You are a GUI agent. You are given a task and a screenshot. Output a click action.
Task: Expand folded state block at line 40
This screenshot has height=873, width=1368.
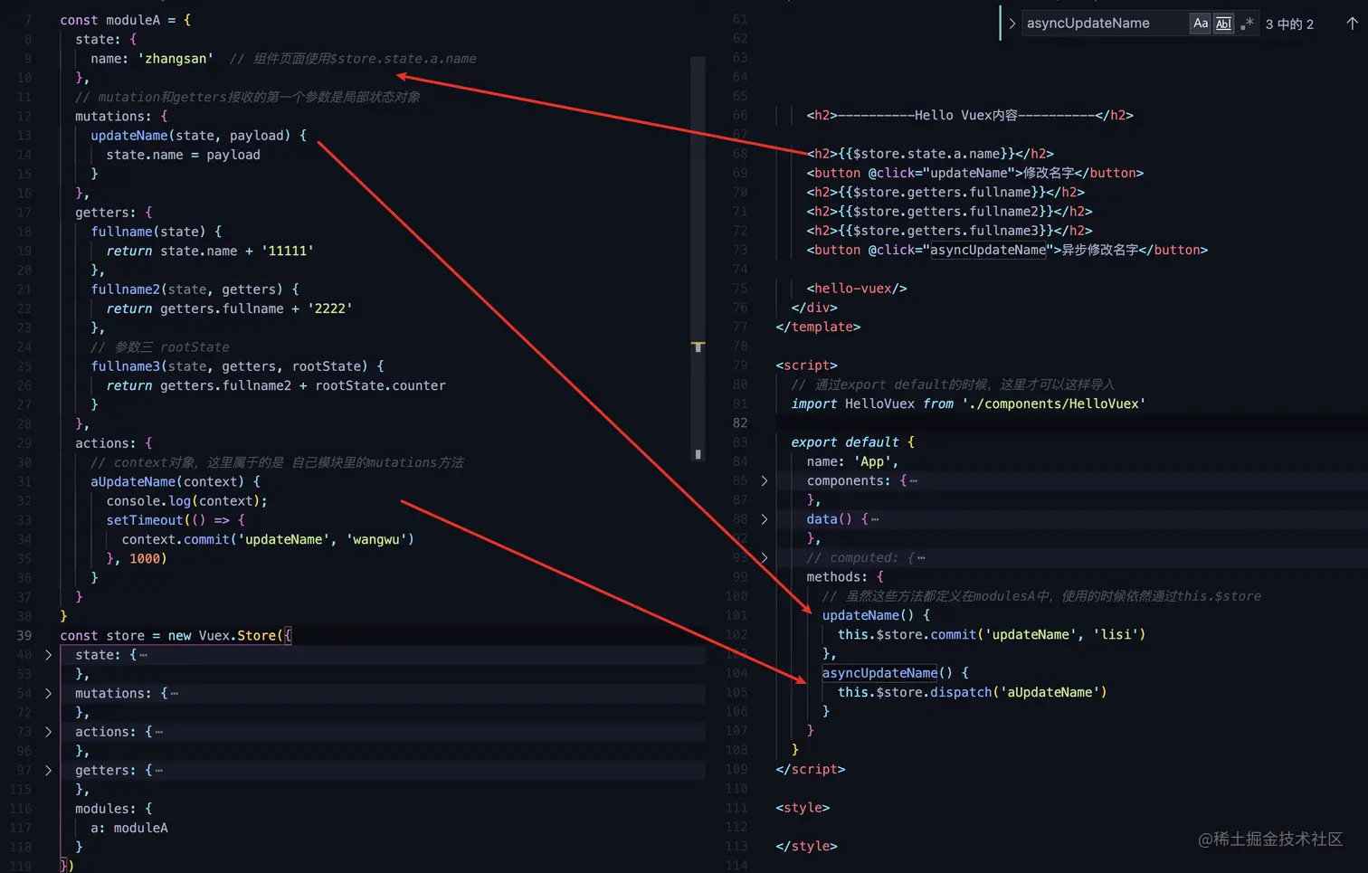click(x=48, y=655)
